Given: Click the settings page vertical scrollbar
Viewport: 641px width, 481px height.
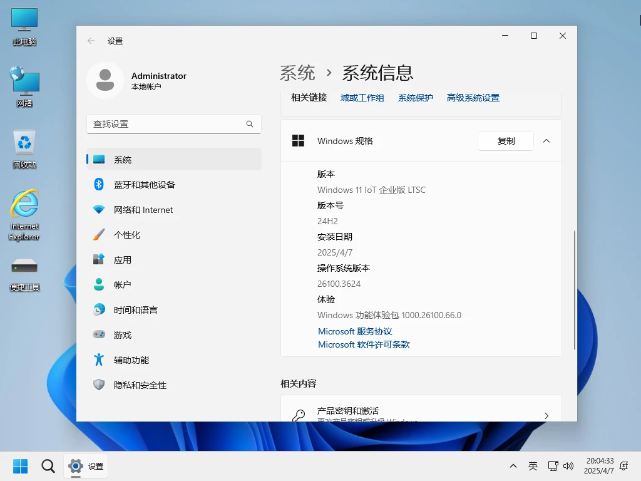Looking at the screenshot, I should pyautogui.click(x=575, y=289).
